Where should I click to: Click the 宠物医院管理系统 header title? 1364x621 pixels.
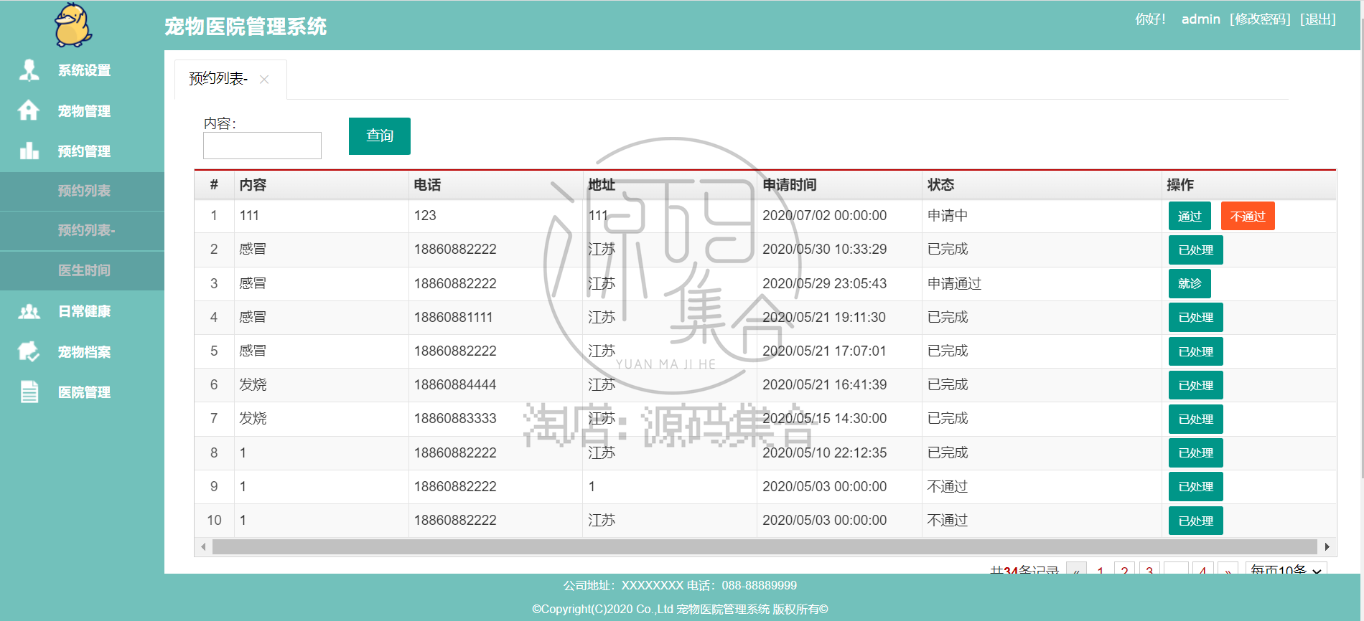[x=246, y=27]
